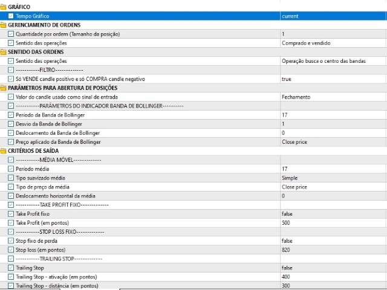Edit the Trailing Stop ativação value 400
The height and width of the screenshot is (290, 387).
tap(333, 277)
